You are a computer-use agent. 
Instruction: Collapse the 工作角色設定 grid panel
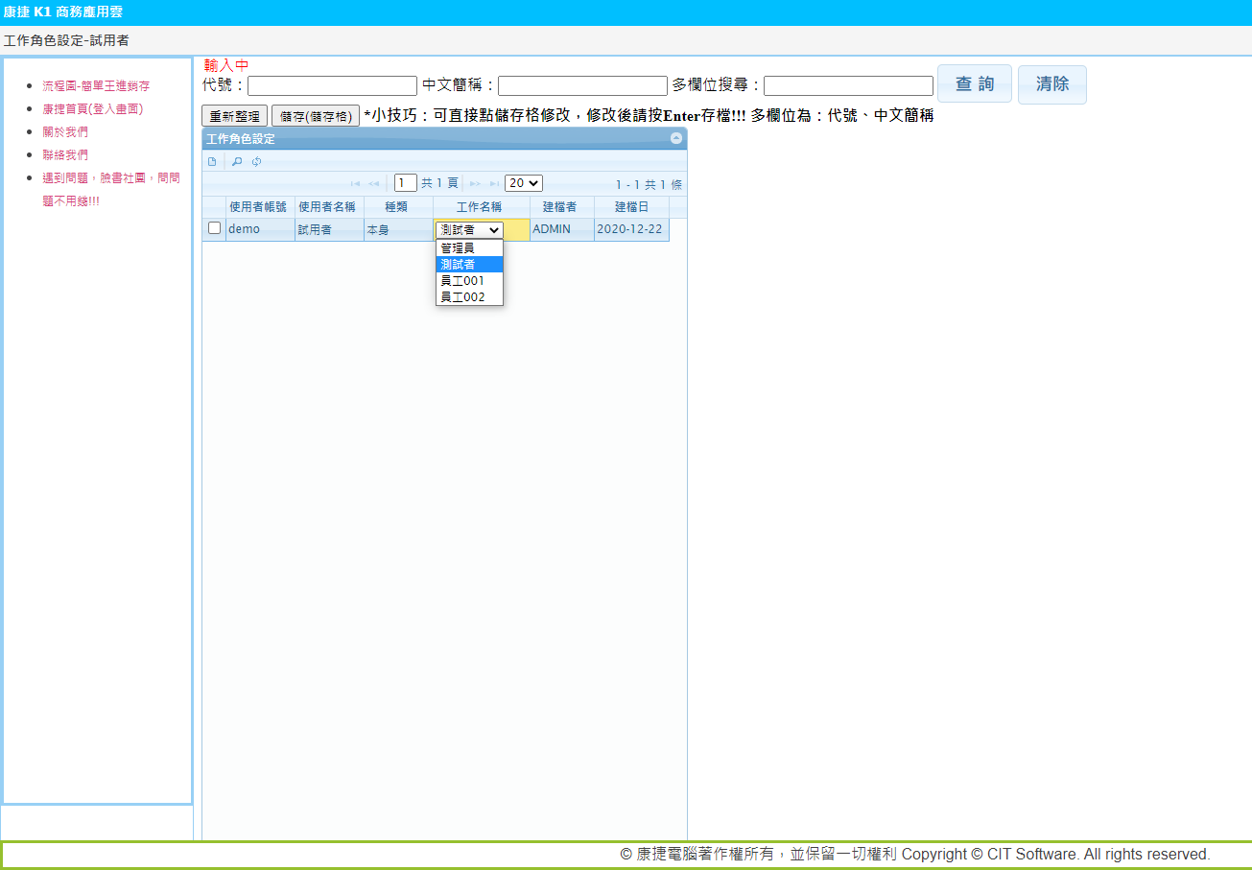[676, 139]
